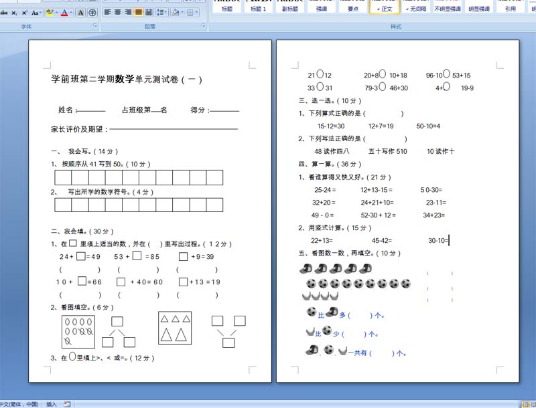Apply the 引用 style
Viewport: 536px width, 408px height.
coord(511,7)
